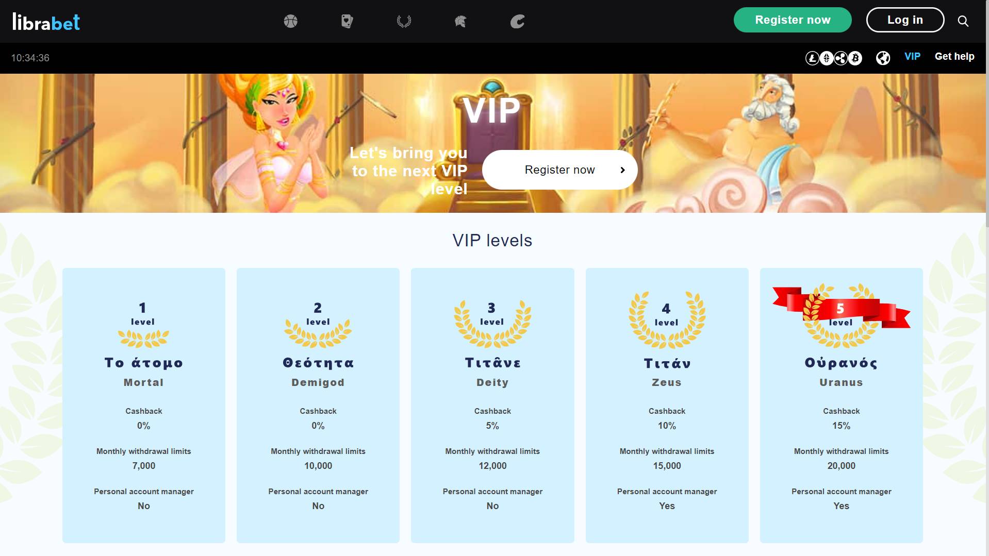Select the laurel wreath icon in header
The height and width of the screenshot is (556, 989).
coord(404,21)
